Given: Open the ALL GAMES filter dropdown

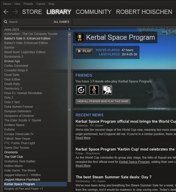Looking at the screenshot, I should (61, 22).
